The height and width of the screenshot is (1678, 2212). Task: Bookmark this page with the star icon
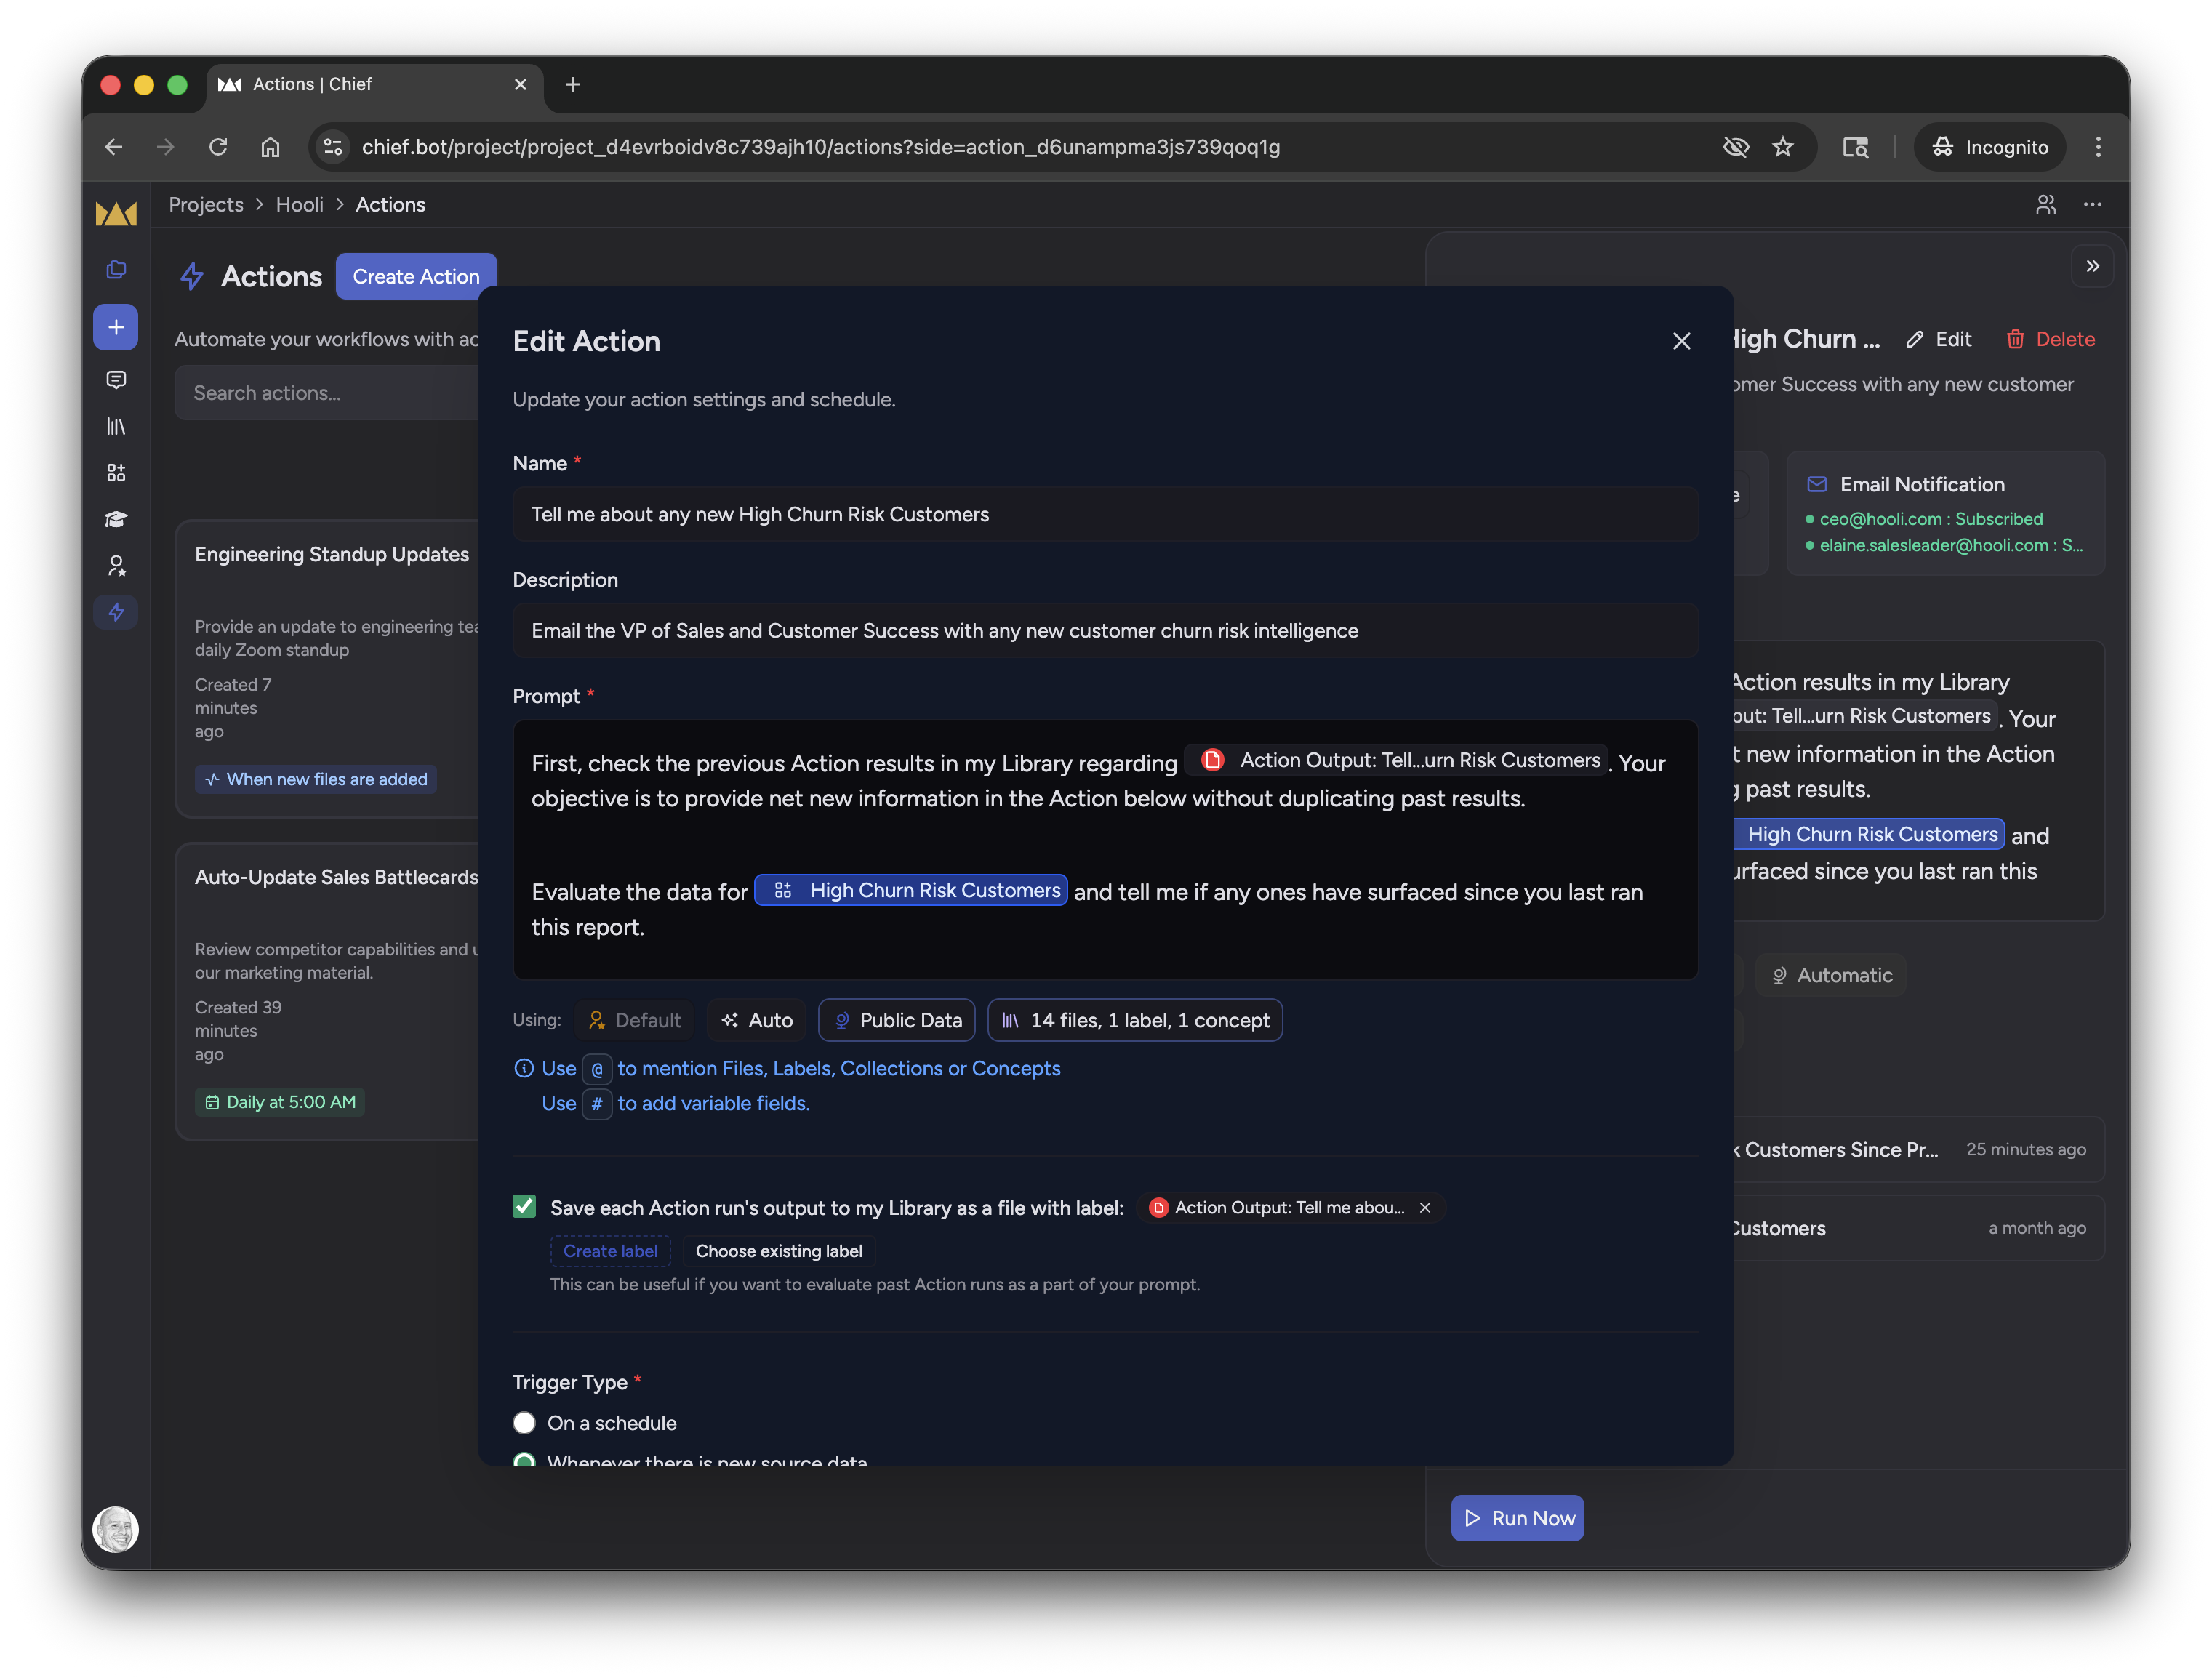1783,147
